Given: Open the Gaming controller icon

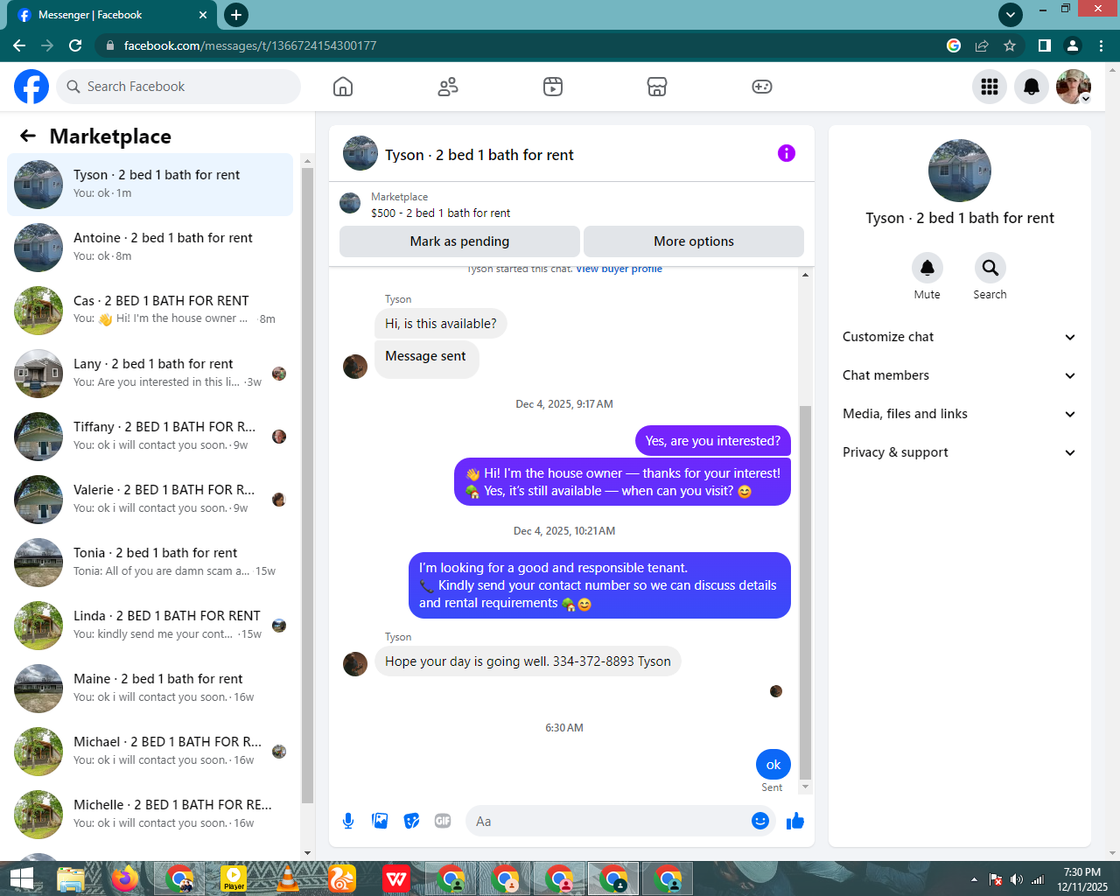Looking at the screenshot, I should click(x=762, y=87).
